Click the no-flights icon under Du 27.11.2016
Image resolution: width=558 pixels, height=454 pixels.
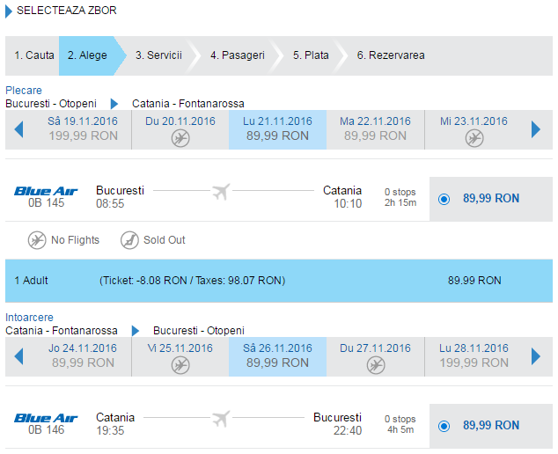376,365
